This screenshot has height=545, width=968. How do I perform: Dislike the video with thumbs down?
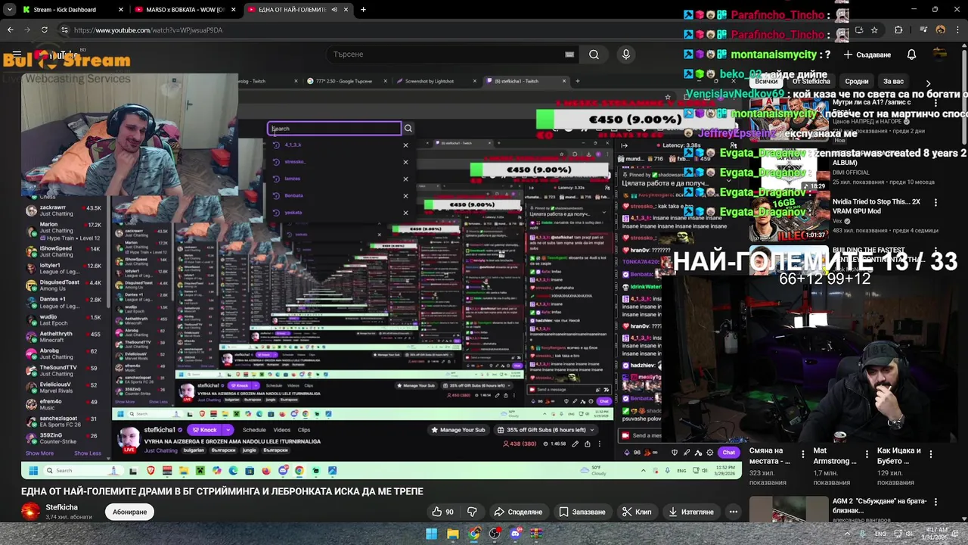click(472, 512)
